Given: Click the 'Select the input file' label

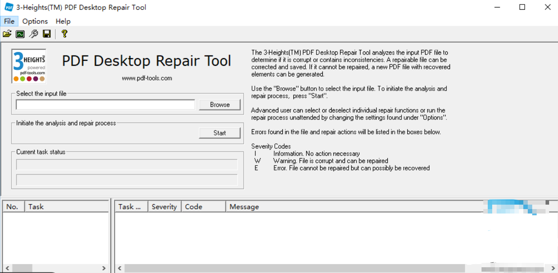Looking at the screenshot, I should [x=41, y=94].
